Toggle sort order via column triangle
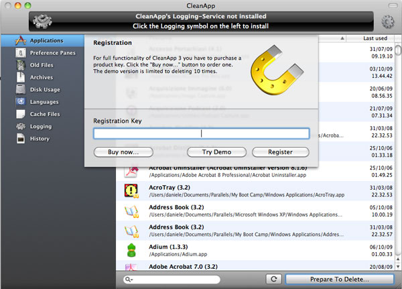Viewport: 402px width, 289px height. 342,38
